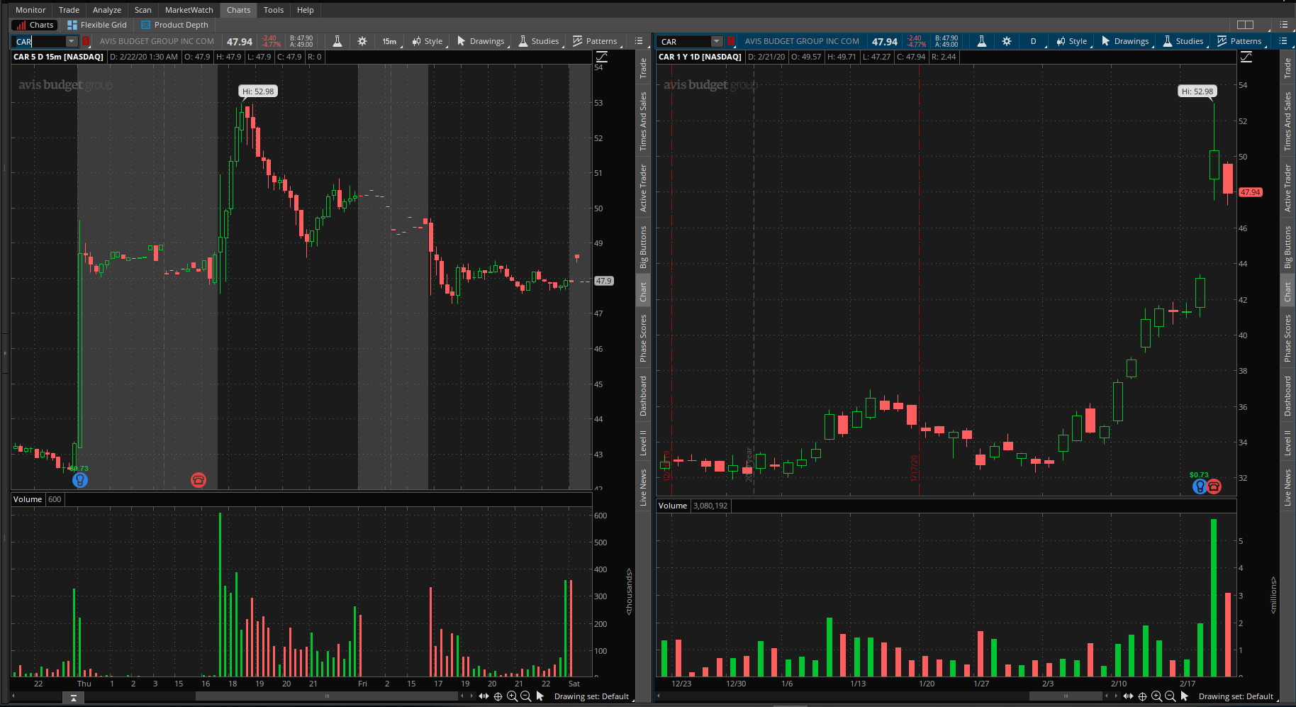Toggle left sidebar Big Buttons panel
This screenshot has height=707, width=1296.
(x=643, y=247)
